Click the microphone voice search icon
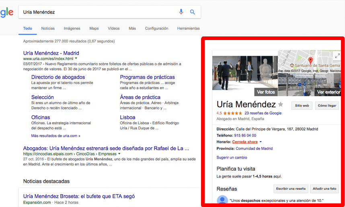The width and height of the screenshot is (345, 207). (181, 12)
